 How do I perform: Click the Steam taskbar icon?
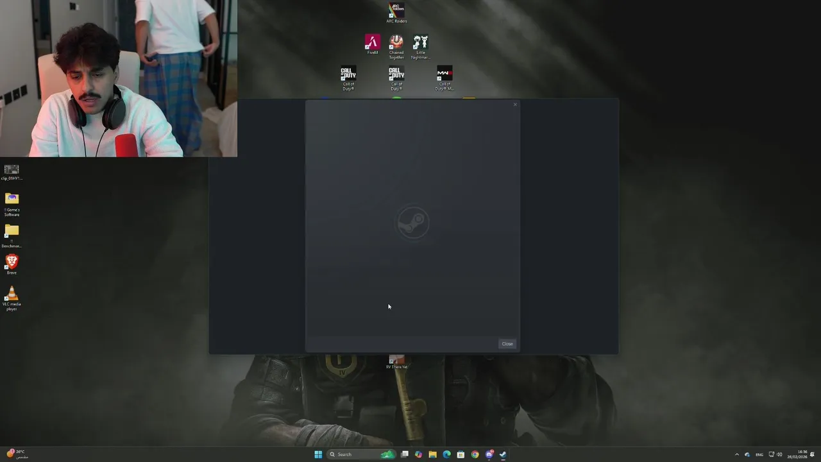pos(503,454)
